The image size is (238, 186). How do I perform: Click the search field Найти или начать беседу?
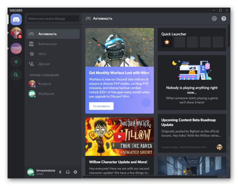coord(53,18)
